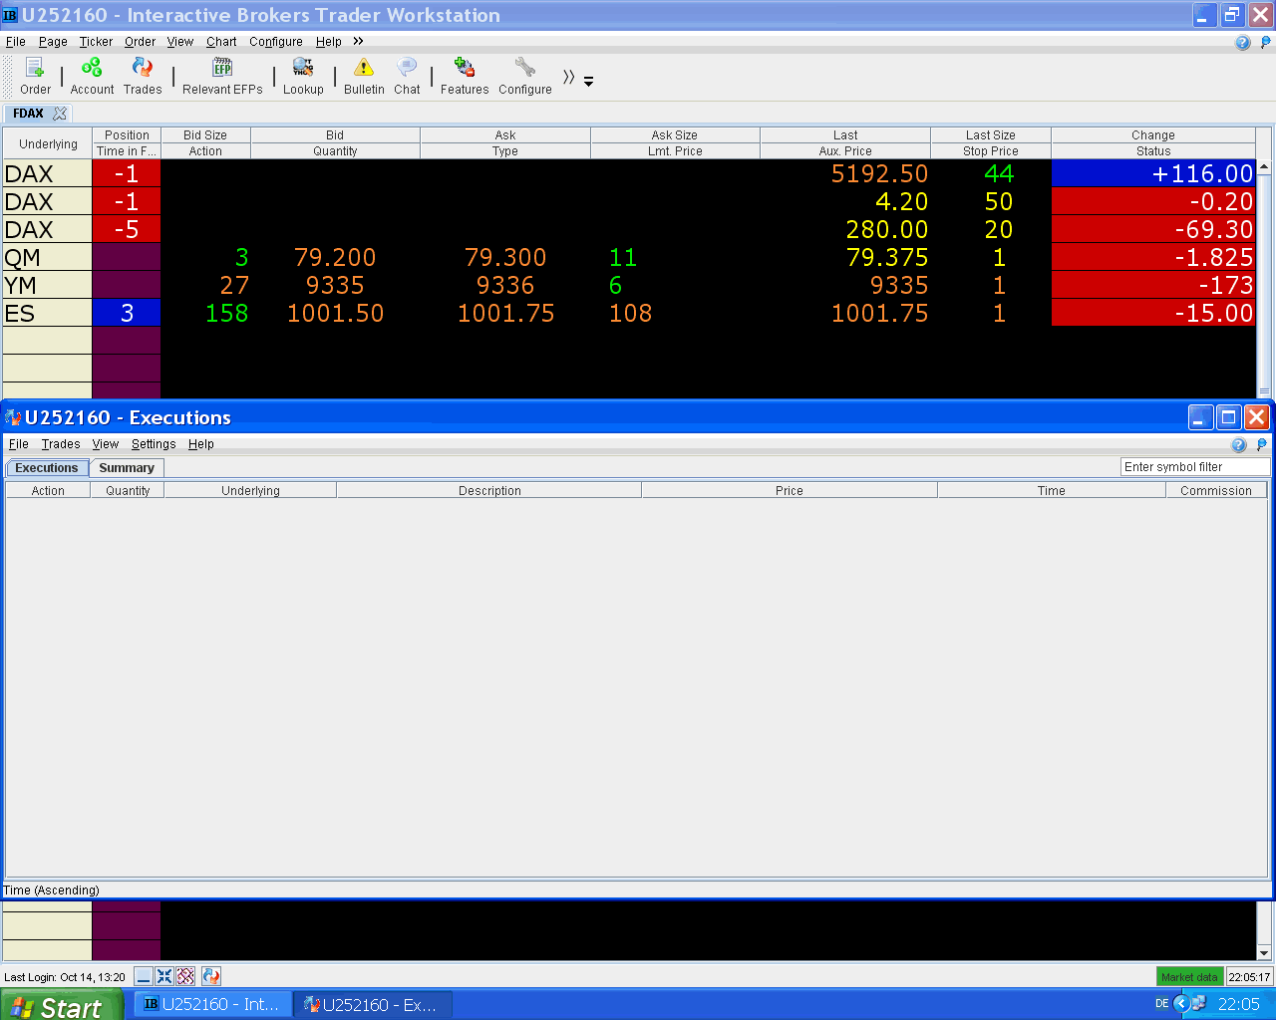Open toolbar options dropdown arrow
The height and width of the screenshot is (1020, 1276).
588,82
